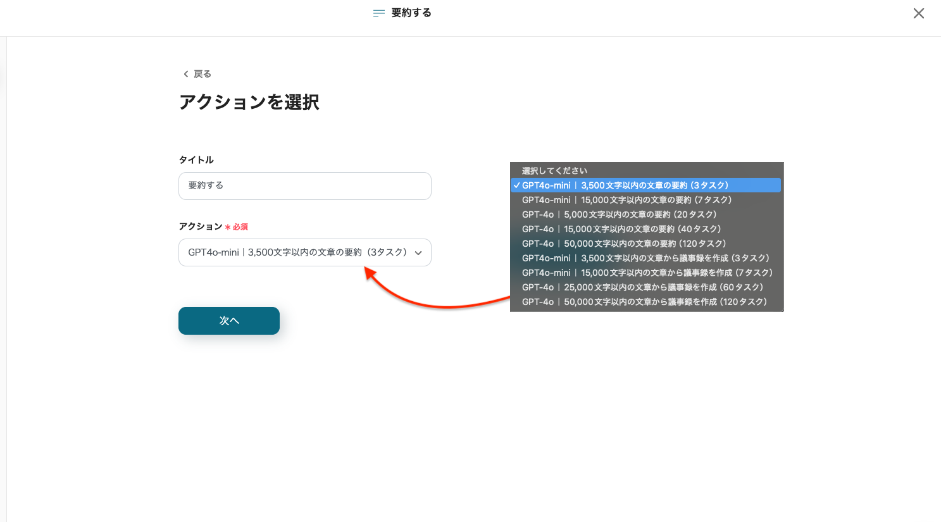Image resolution: width=941 pixels, height=522 pixels.
Task: Click the checkmark beside the selected option
Action: click(516, 185)
